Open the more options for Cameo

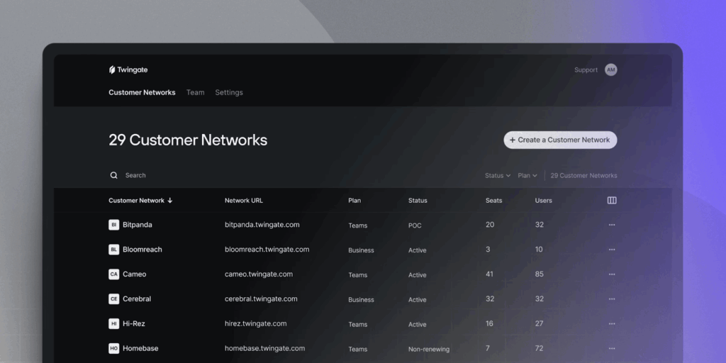(x=612, y=274)
